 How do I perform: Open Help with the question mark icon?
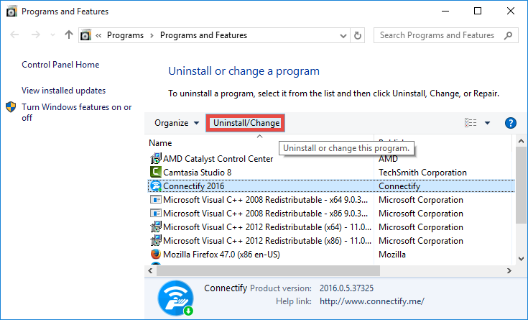point(511,123)
